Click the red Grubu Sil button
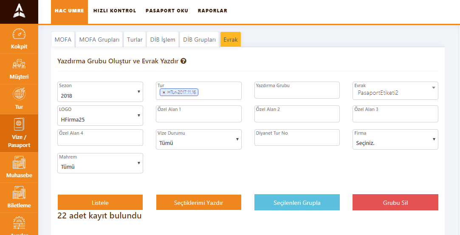Viewport: 460px width, 235px height. click(395, 202)
